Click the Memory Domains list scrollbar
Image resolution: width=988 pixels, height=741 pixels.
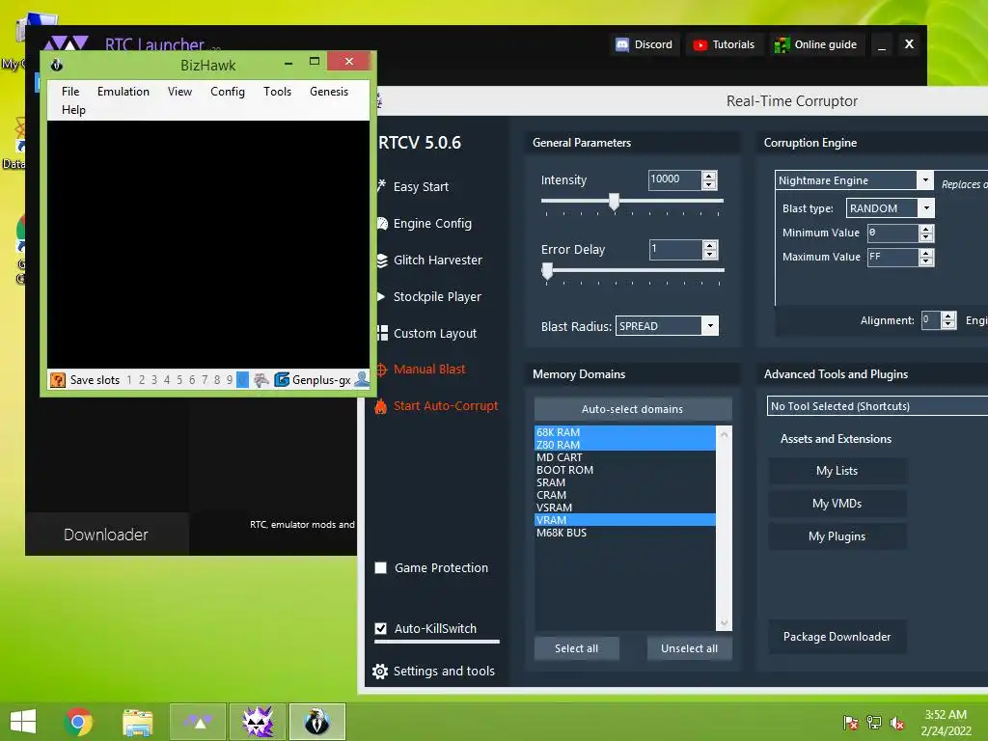tap(724, 528)
